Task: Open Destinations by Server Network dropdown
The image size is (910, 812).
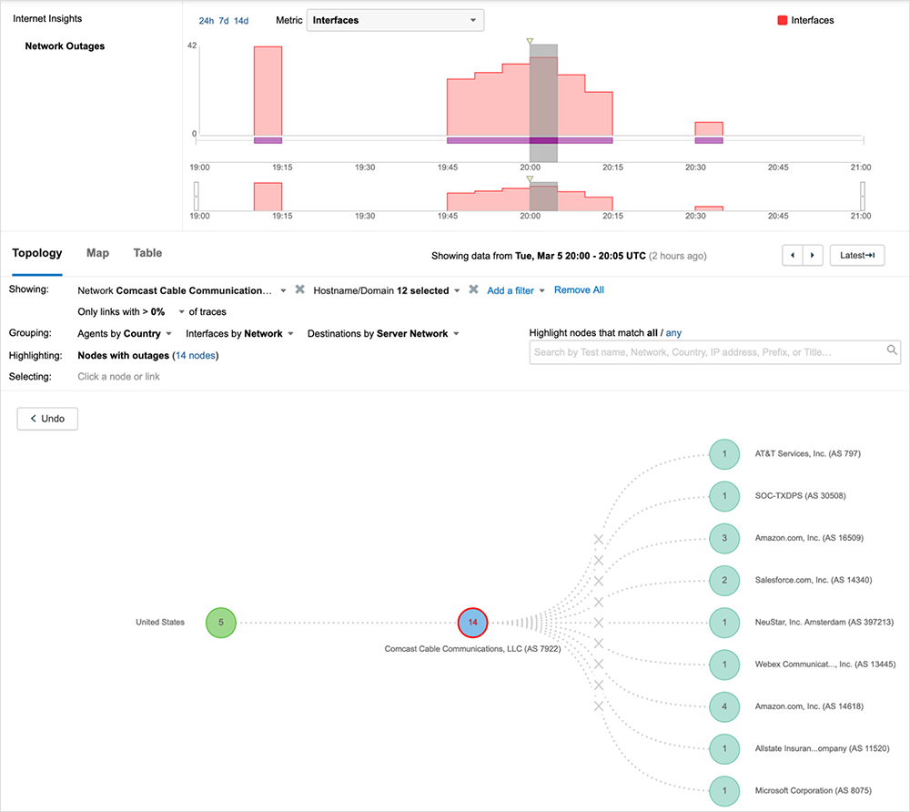Action: click(x=383, y=334)
